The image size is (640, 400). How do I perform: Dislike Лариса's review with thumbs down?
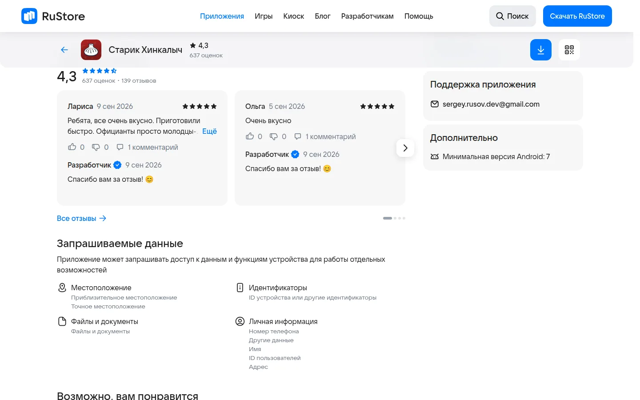[96, 147]
